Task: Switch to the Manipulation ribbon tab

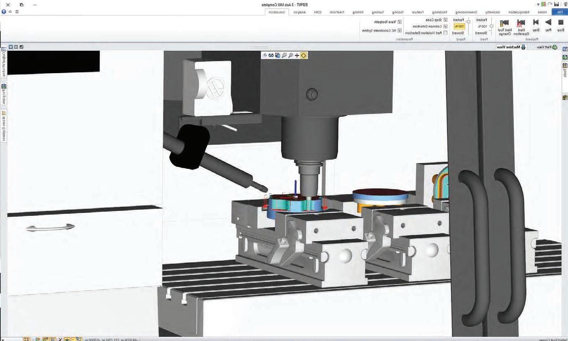Action: coord(519,12)
